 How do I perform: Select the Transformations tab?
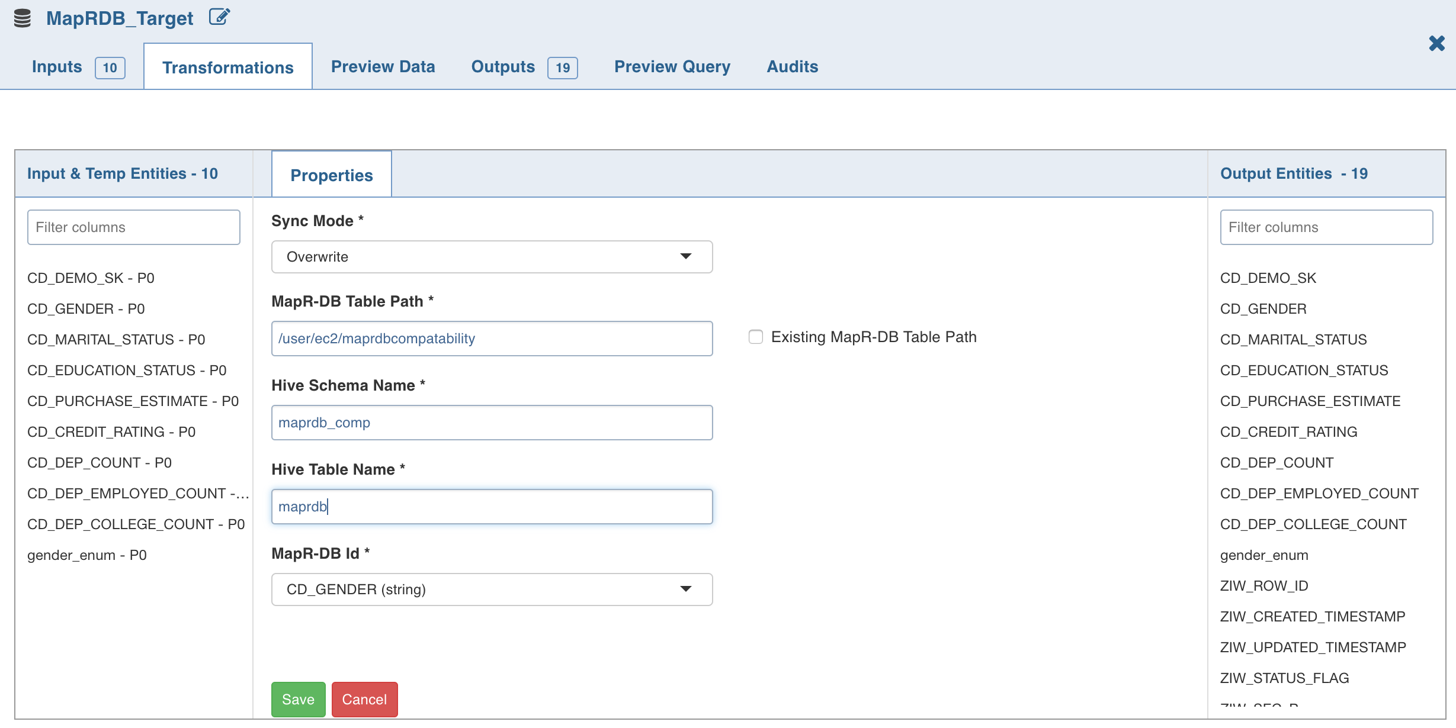click(228, 67)
